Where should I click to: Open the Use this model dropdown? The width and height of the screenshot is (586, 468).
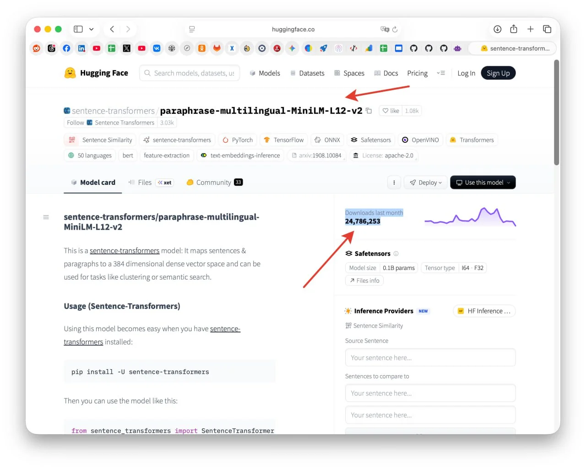point(483,183)
